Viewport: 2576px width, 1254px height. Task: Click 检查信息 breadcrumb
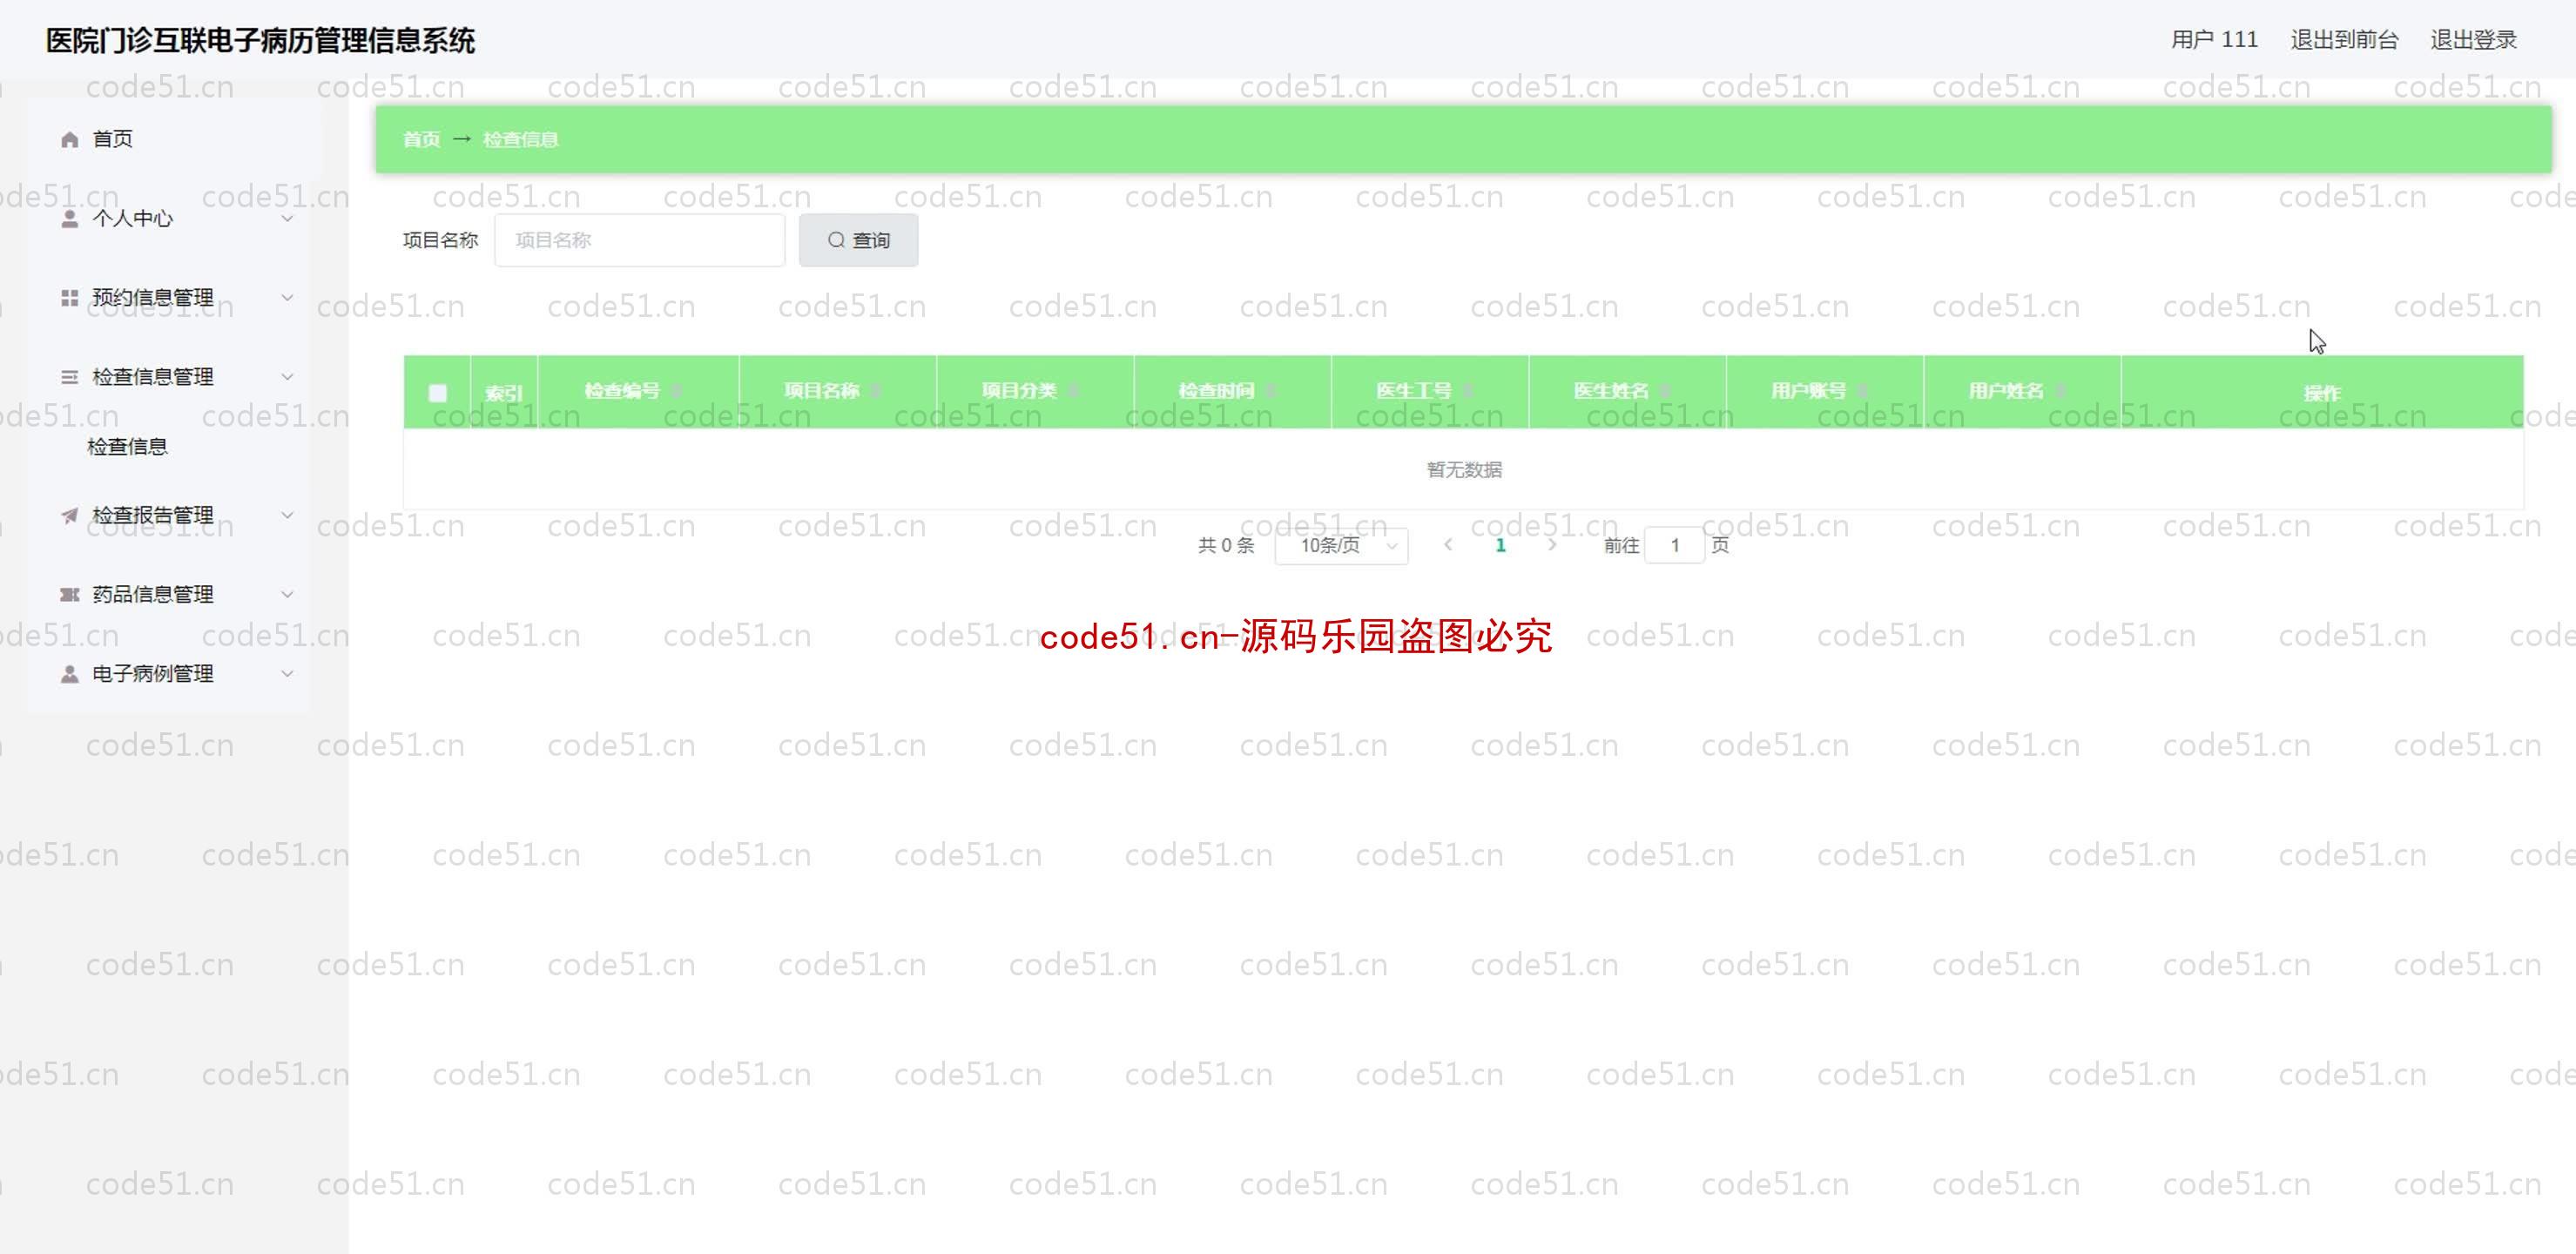click(520, 139)
